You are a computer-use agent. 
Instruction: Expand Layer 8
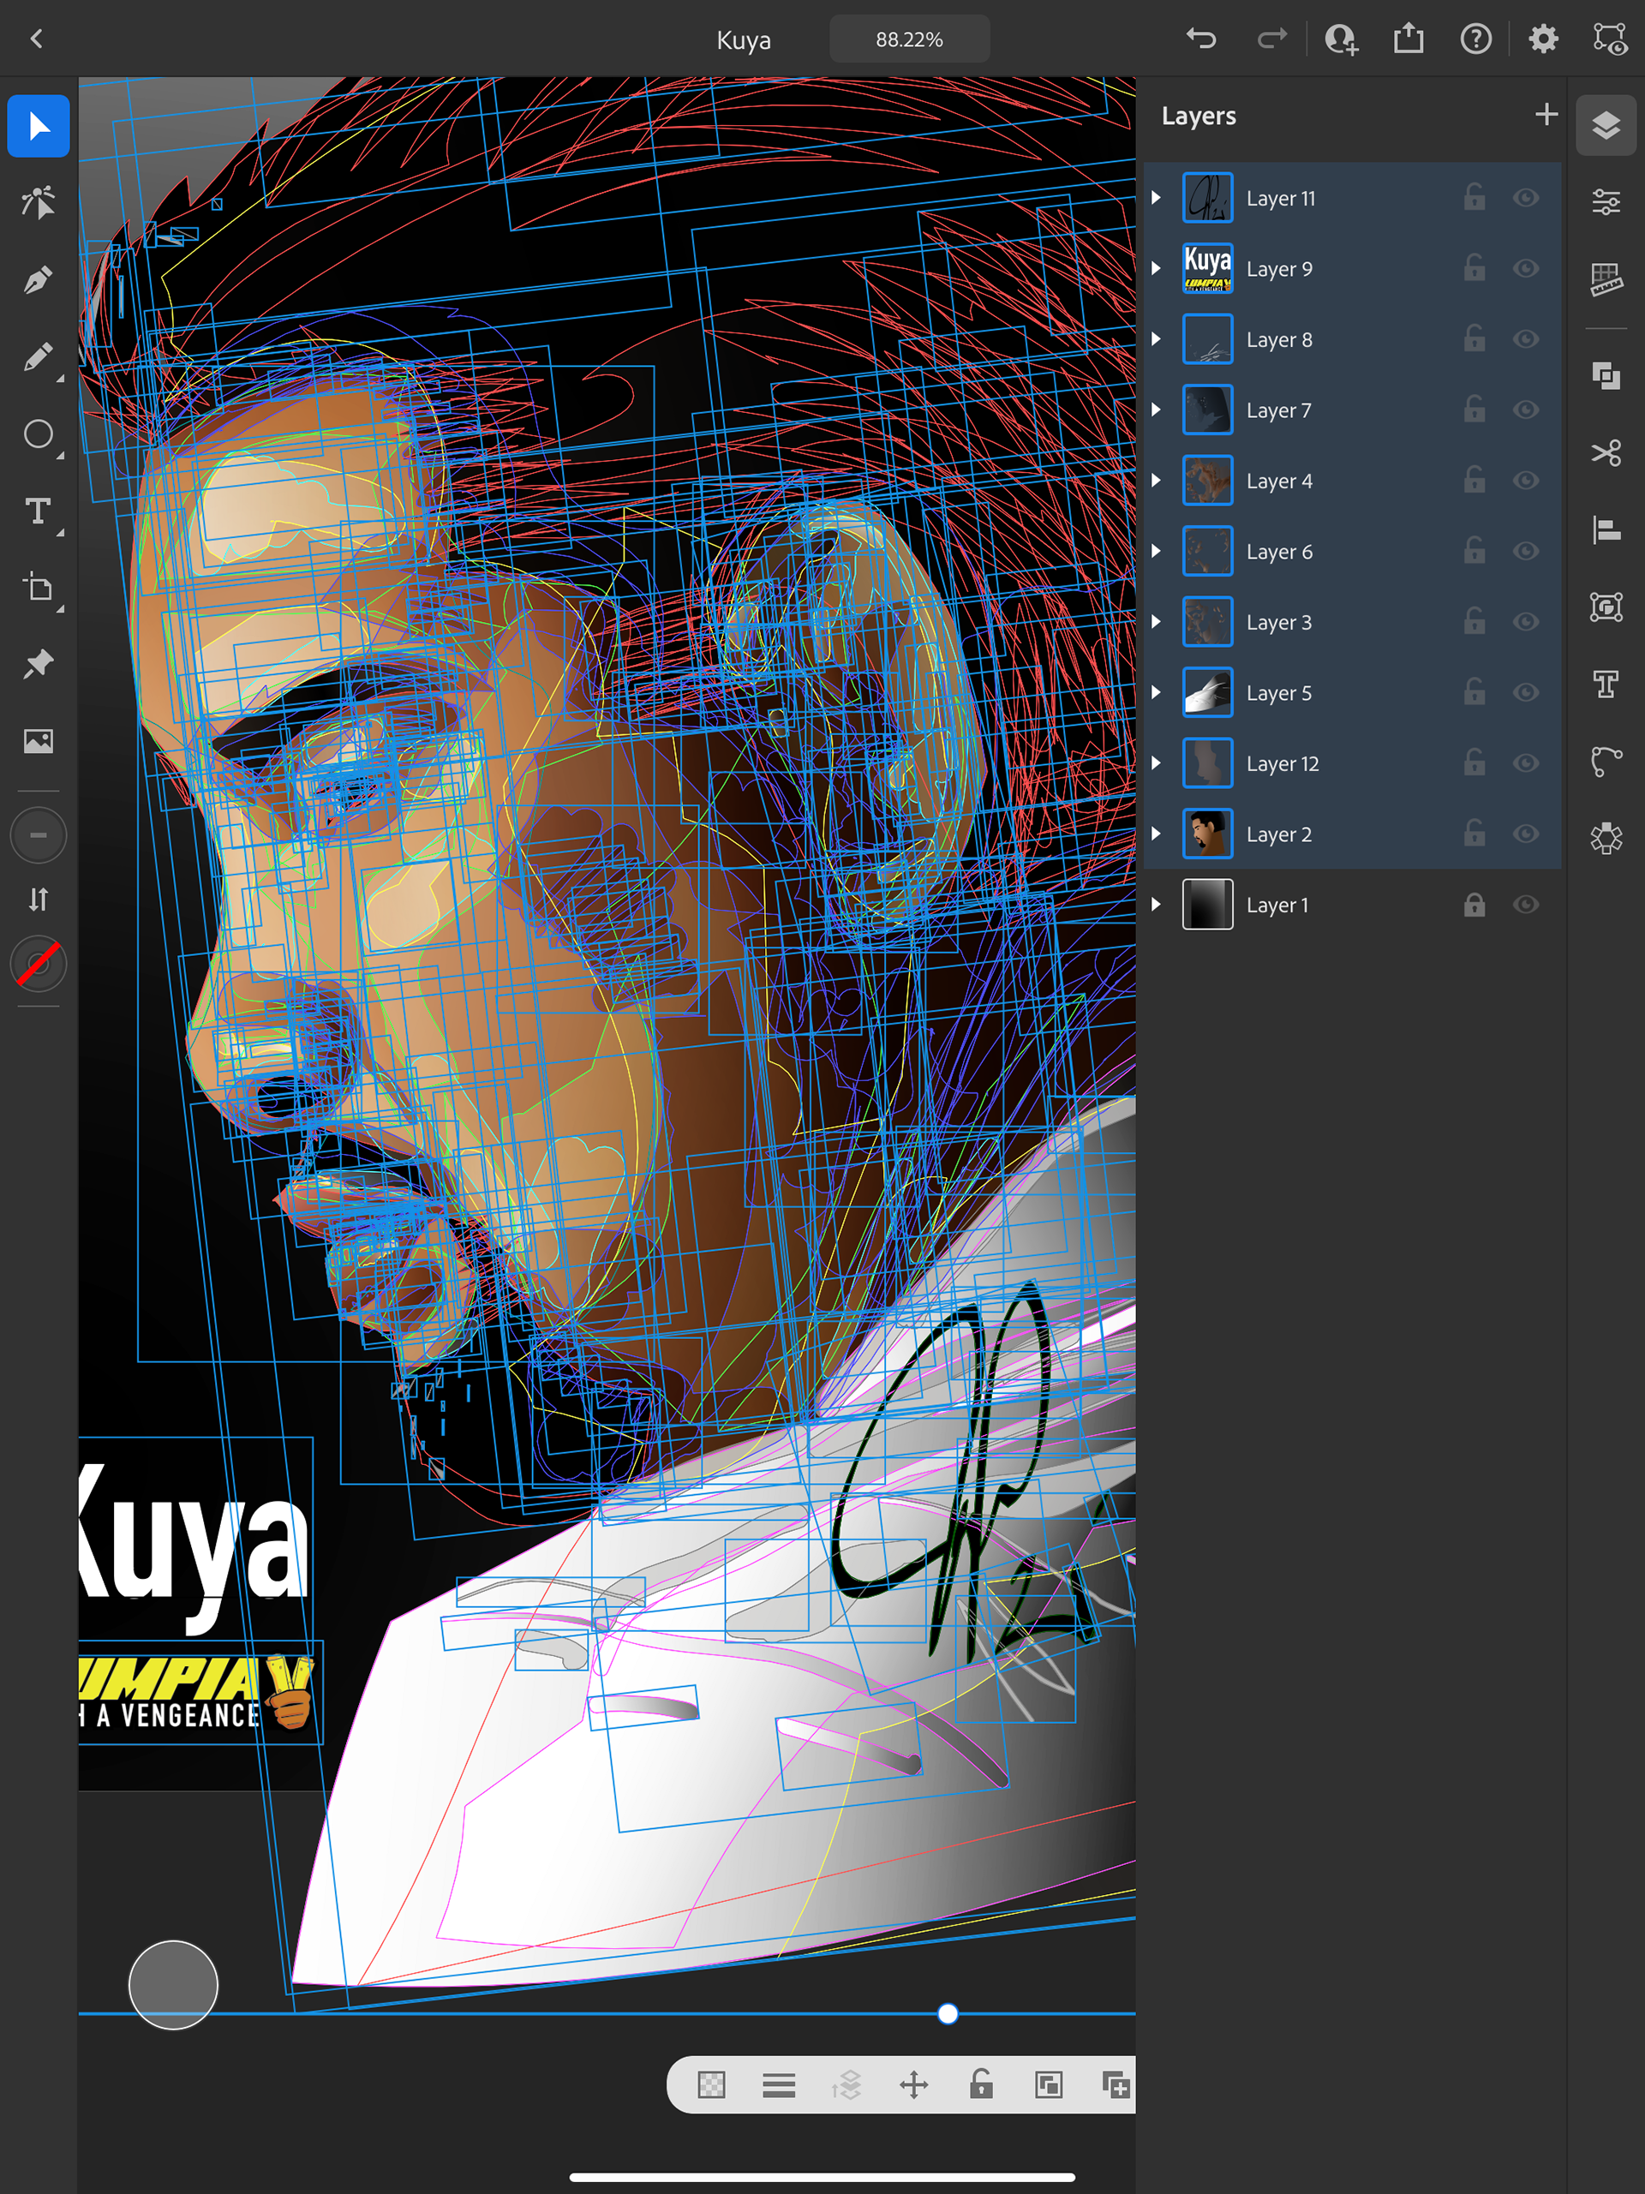(x=1156, y=339)
